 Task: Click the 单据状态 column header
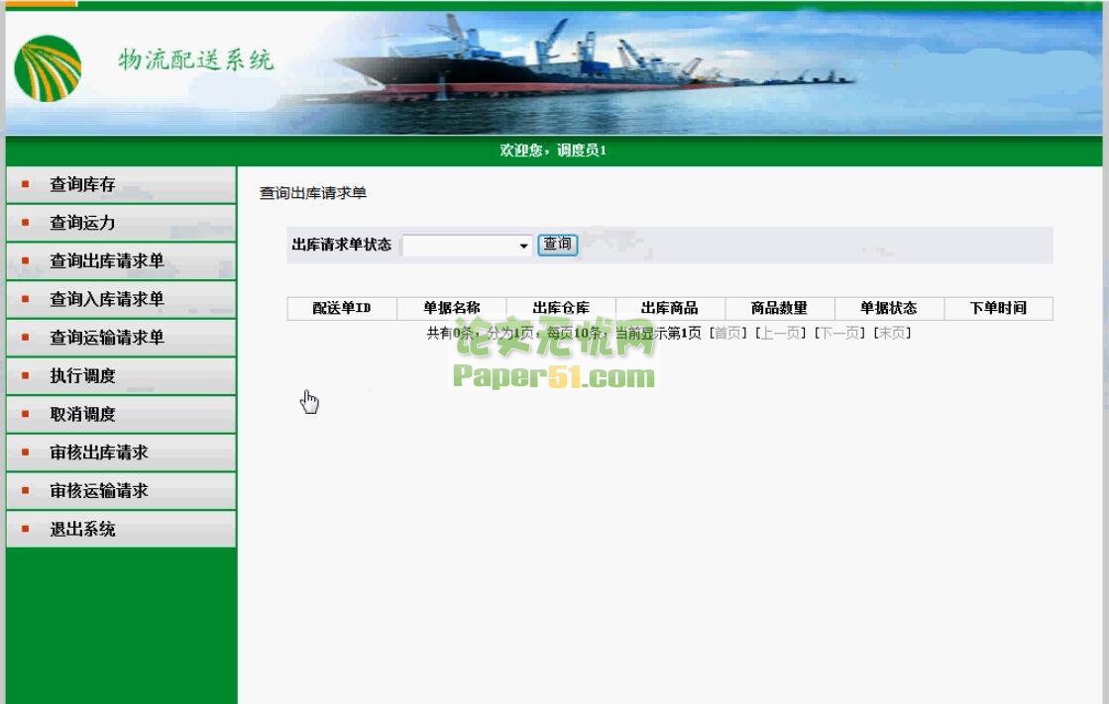click(888, 309)
